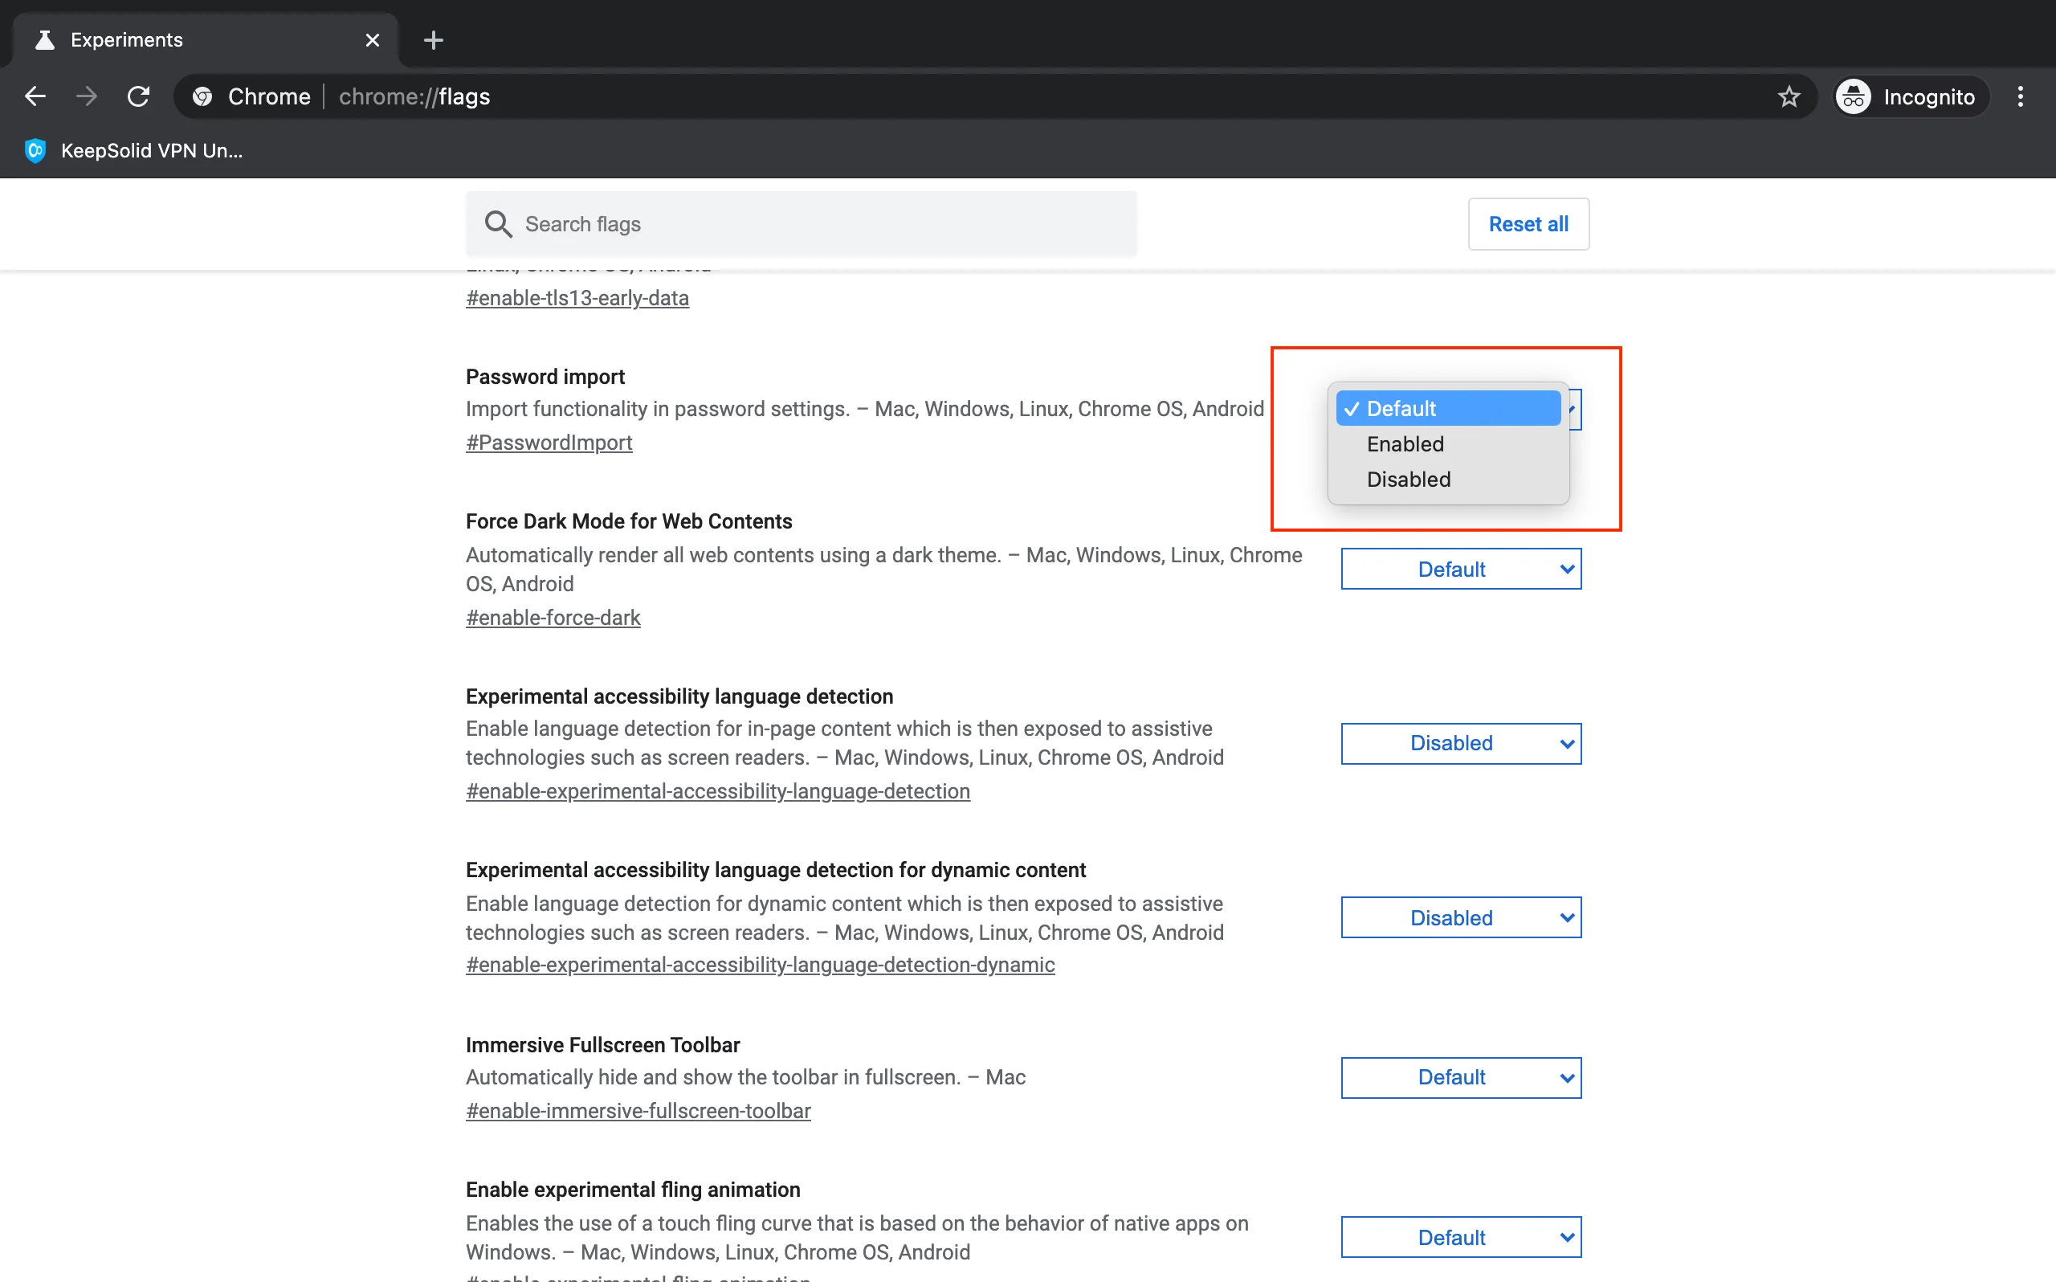Open dynamic content language detection dropdown
Screen dimensions: 2056x1282
pos(1460,918)
